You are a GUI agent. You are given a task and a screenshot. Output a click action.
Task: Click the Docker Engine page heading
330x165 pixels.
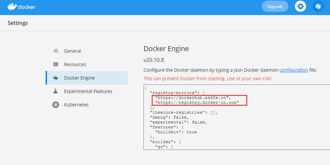pyautogui.click(x=166, y=49)
